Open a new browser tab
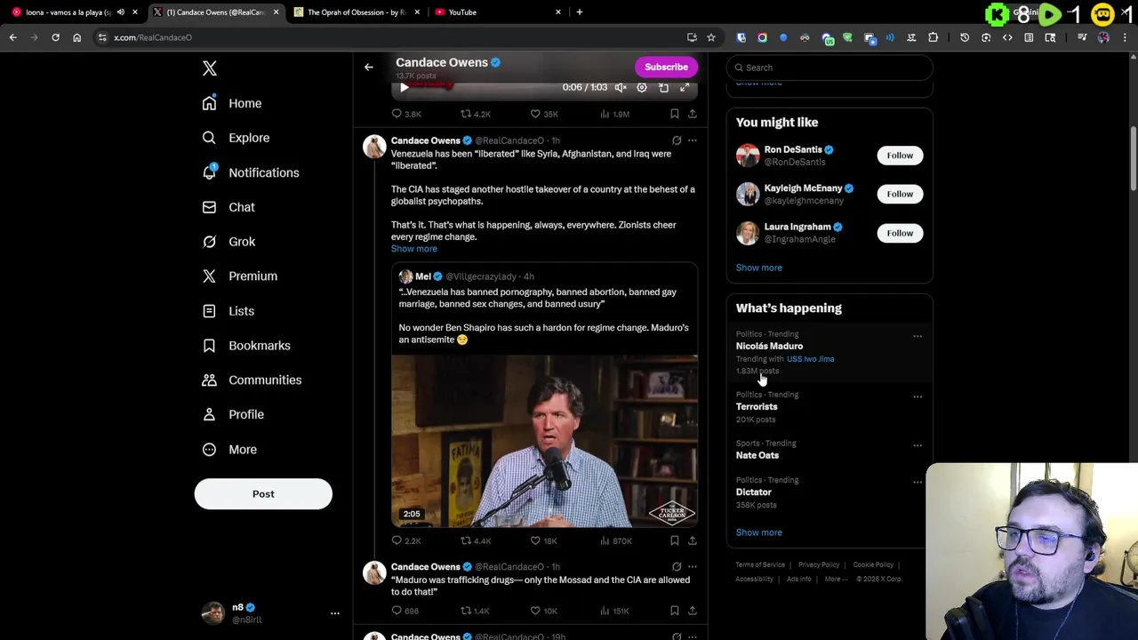 [x=580, y=12]
